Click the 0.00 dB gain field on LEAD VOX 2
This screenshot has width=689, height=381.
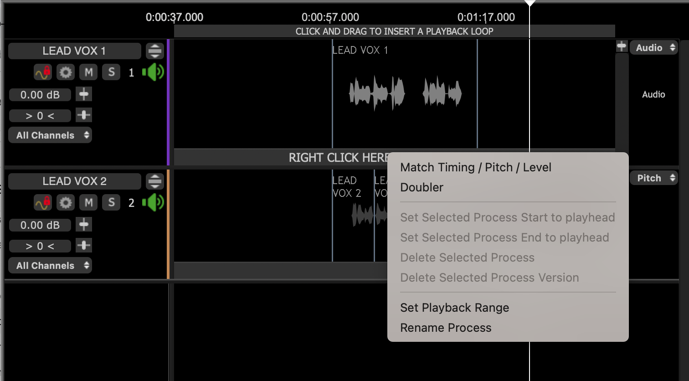pyautogui.click(x=40, y=225)
